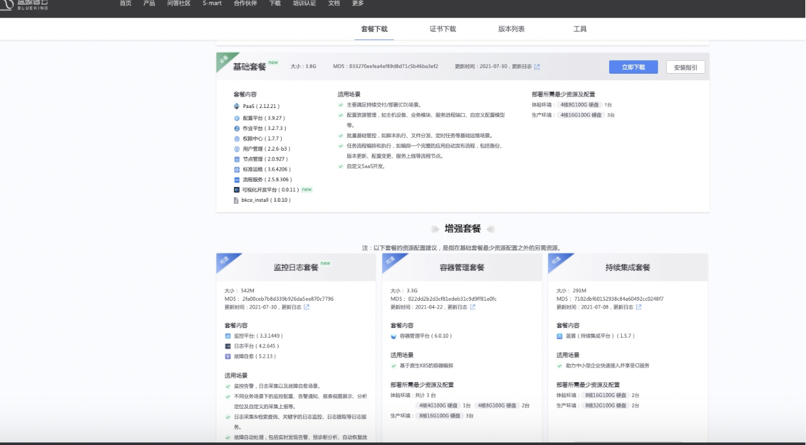Screen dimensions: 806x445
Task: Click 基础套餐 4核8G100G 硬盘 config tag
Action: point(580,105)
